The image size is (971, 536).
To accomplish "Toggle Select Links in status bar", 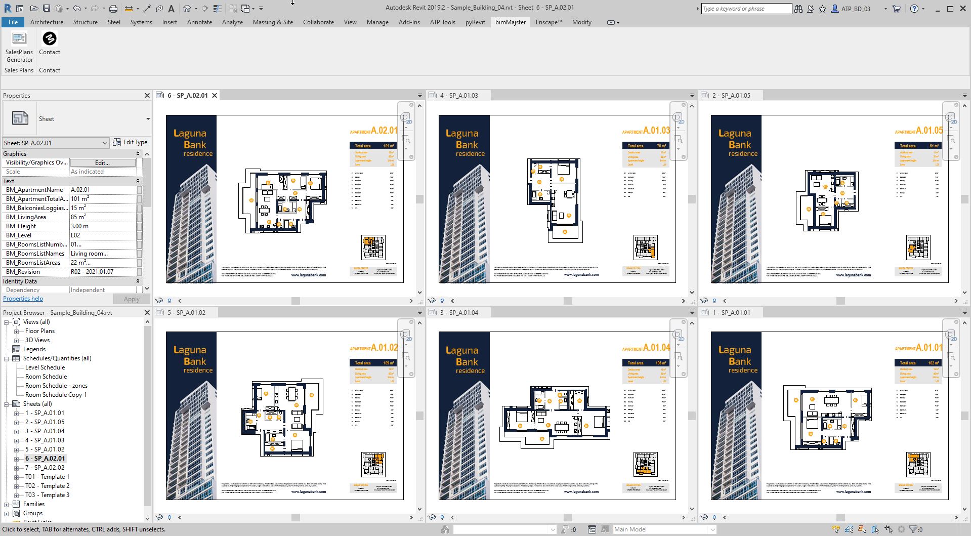I will pos(836,529).
